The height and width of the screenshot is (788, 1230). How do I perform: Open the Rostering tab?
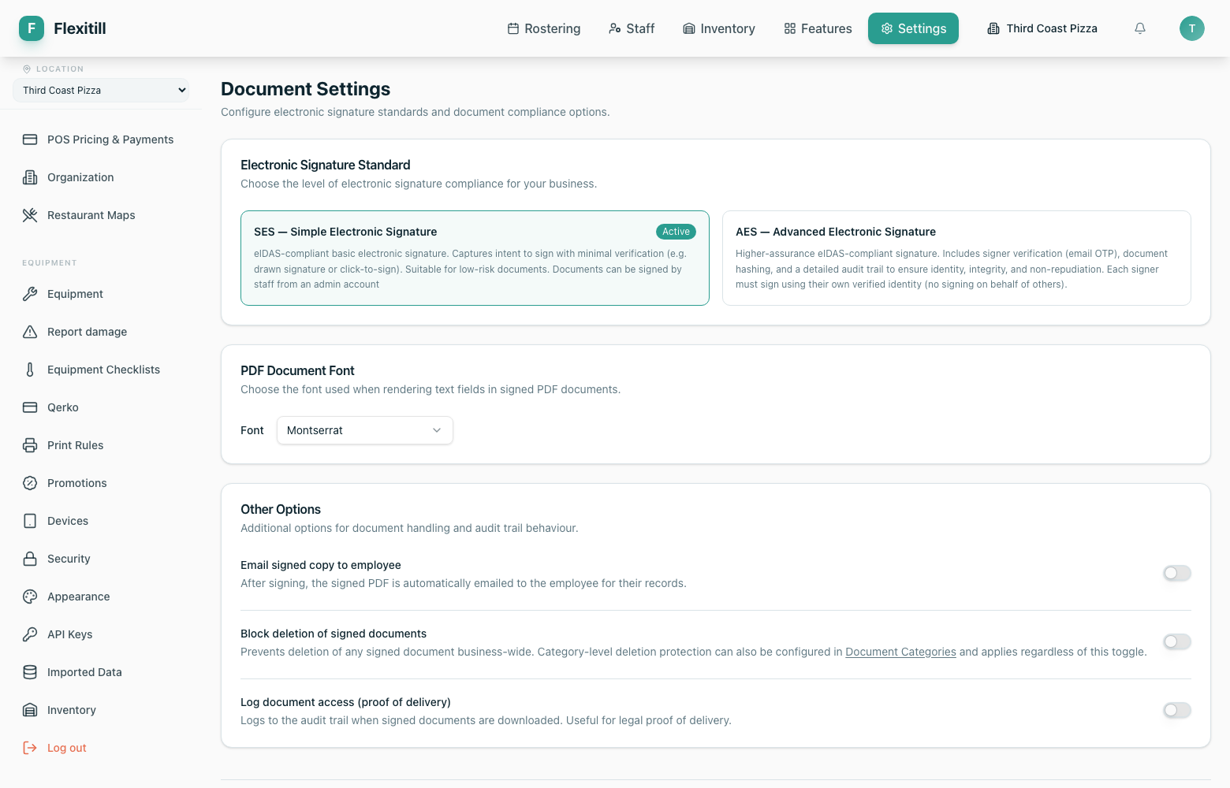[544, 28]
